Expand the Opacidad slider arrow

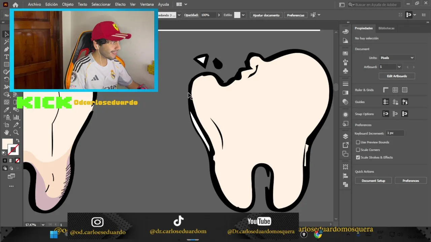click(219, 15)
